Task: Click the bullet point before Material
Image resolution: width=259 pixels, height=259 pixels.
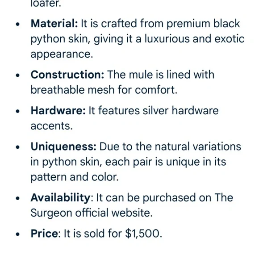Action: tap(17, 24)
